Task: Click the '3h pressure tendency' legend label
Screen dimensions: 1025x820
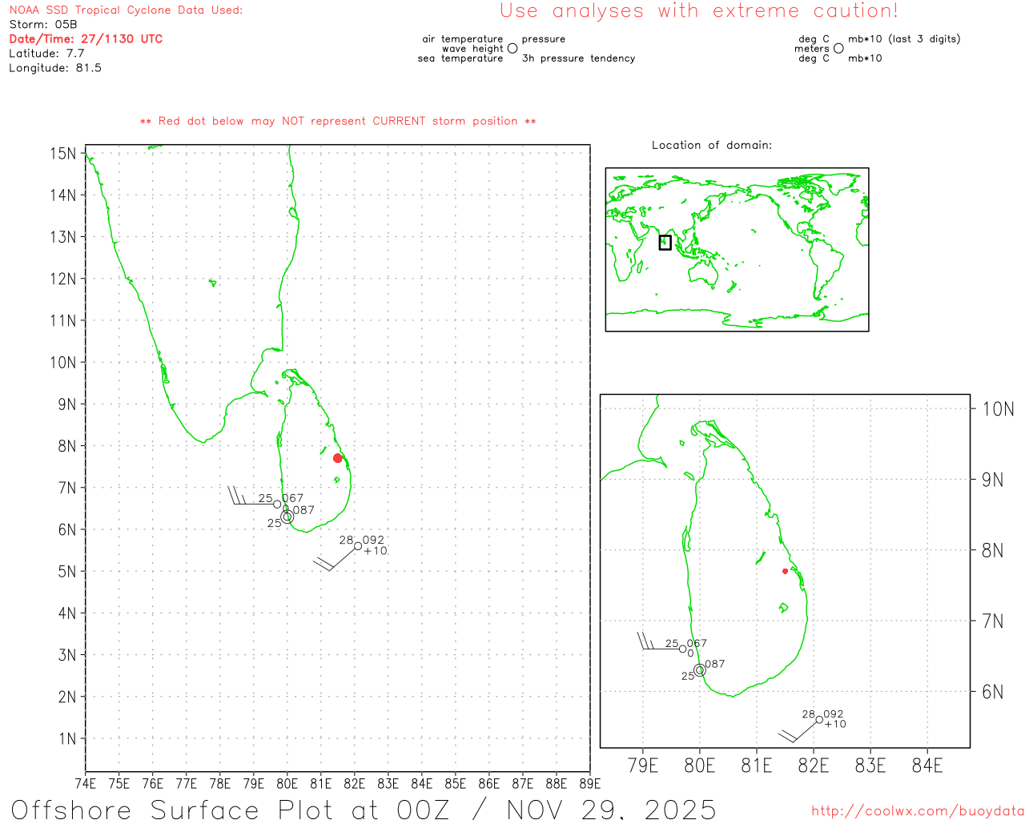Action: tap(578, 58)
